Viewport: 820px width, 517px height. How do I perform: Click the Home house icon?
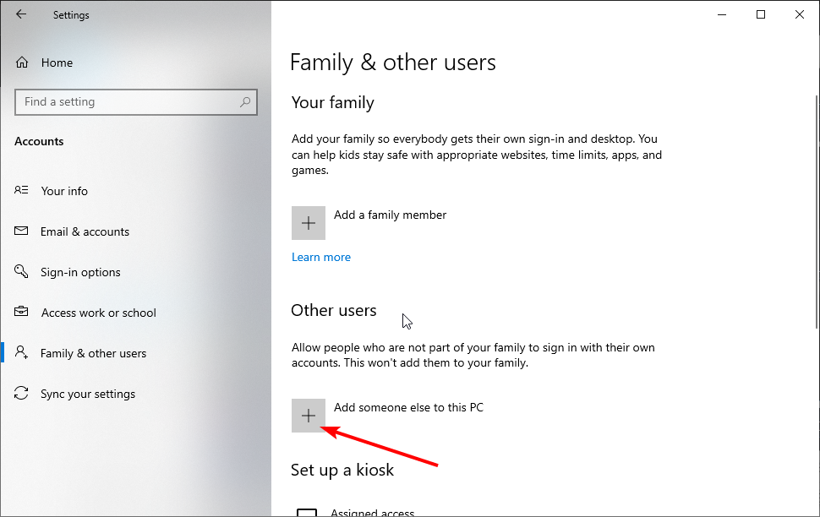coord(22,63)
